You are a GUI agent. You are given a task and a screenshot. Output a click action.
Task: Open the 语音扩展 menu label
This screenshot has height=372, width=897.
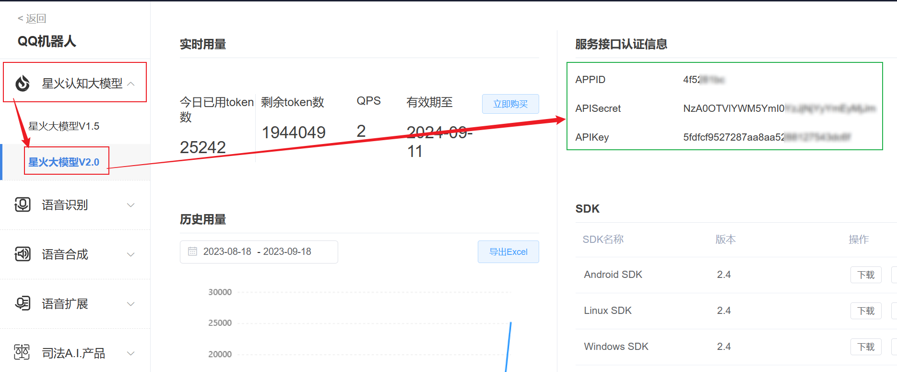tap(65, 304)
